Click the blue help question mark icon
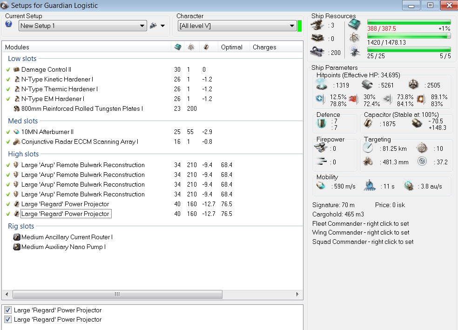The width and height of the screenshot is (458, 330). point(8,24)
